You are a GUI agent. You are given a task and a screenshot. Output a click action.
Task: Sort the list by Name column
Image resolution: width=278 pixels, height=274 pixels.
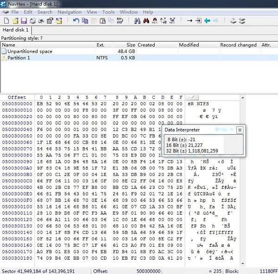[48, 45]
